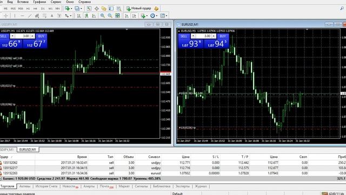Image resolution: width=346 pixels, height=195 pixels.
Task: Toggle chart Auto Scroll
Action: pyautogui.click(x=127, y=16)
